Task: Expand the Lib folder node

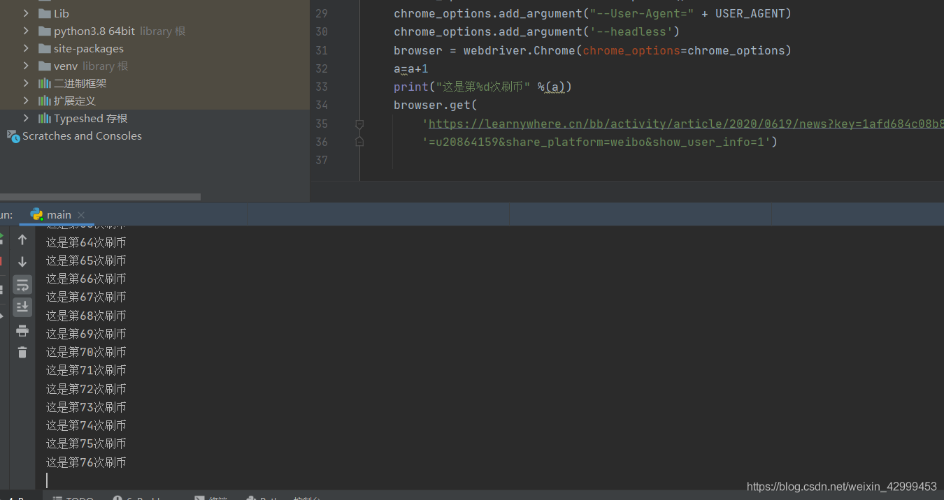Action: pyautogui.click(x=26, y=13)
